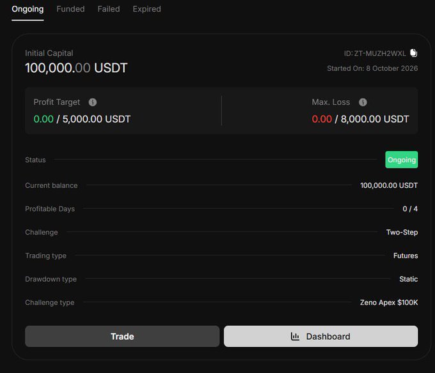The height and width of the screenshot is (373, 435).
Task: Click the 0.00 / 8,000.00 USDT loss value
Action: click(x=360, y=119)
